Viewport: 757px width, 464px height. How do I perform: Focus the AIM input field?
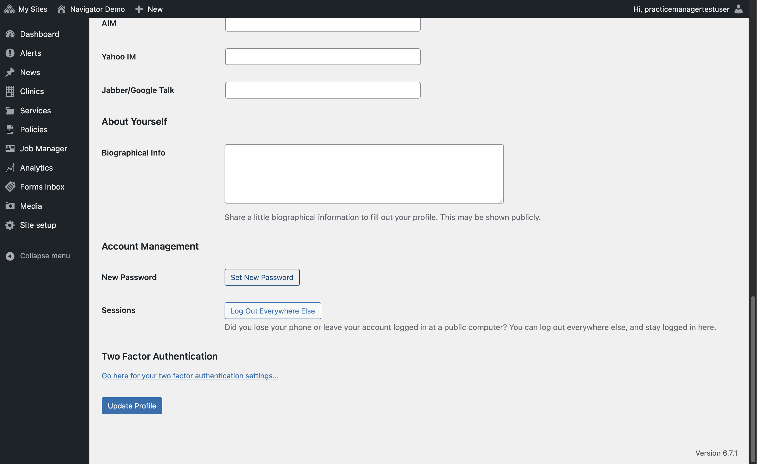tap(323, 24)
